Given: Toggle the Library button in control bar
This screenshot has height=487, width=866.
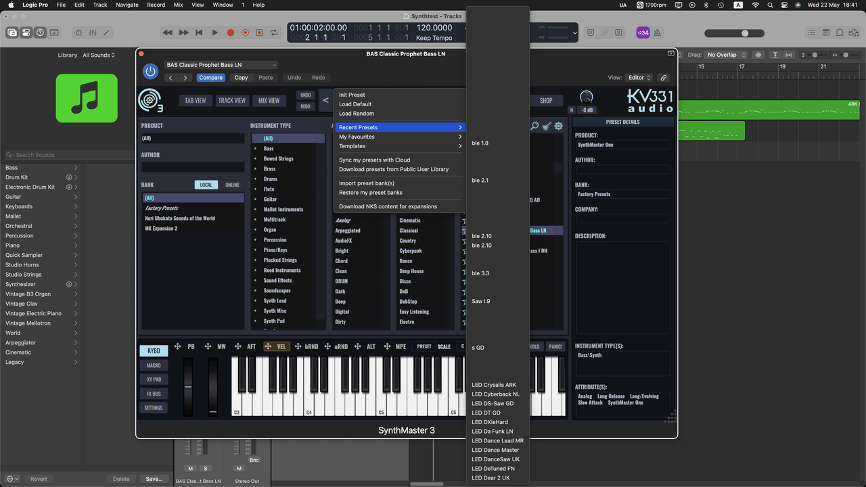Looking at the screenshot, I should [12, 32].
